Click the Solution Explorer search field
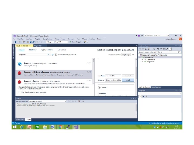This screenshot has width=194, height=145. point(160,52)
